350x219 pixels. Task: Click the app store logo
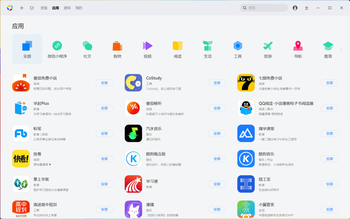tap(10, 8)
